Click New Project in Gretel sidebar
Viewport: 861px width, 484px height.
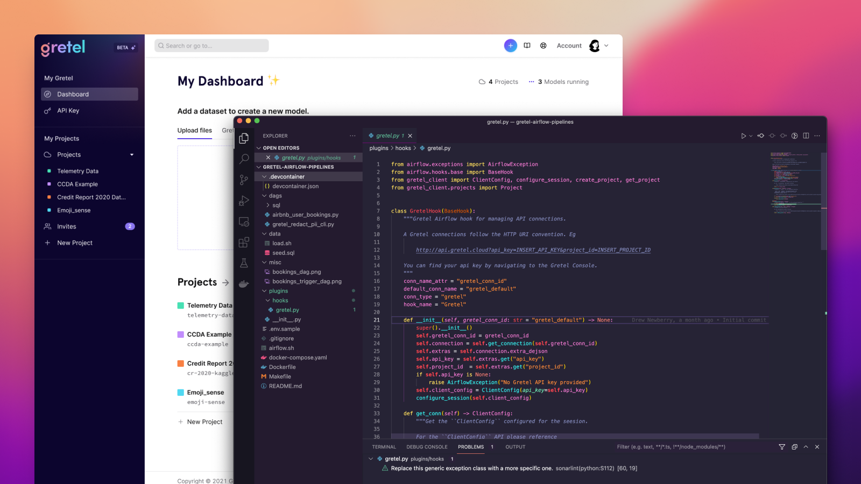pyautogui.click(x=75, y=243)
